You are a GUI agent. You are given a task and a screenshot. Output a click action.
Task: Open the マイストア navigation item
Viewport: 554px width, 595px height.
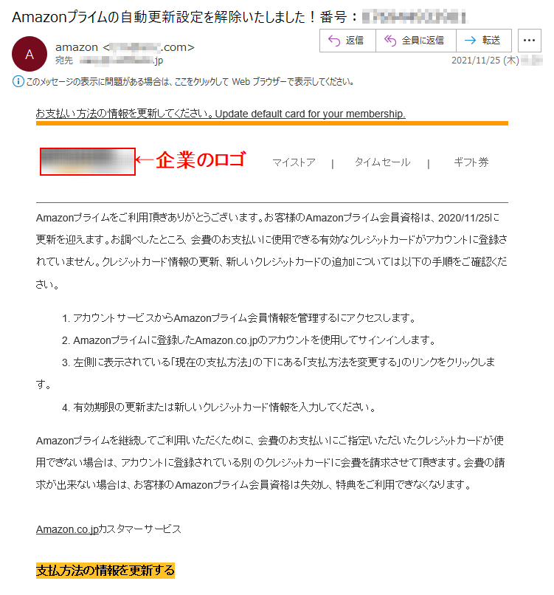pos(294,162)
